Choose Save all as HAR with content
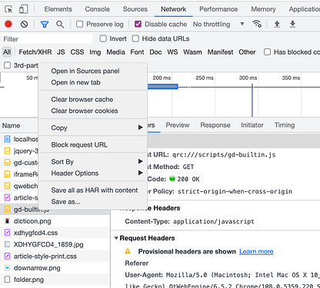This screenshot has width=320, height=288. click(x=95, y=190)
